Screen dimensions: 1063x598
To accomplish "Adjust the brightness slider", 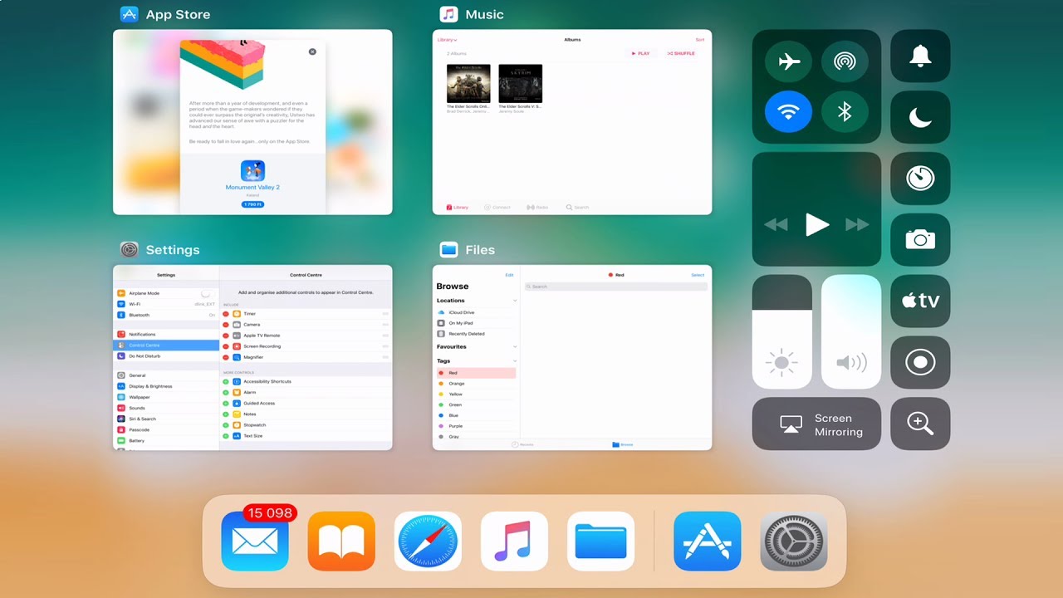I will pyautogui.click(x=782, y=332).
